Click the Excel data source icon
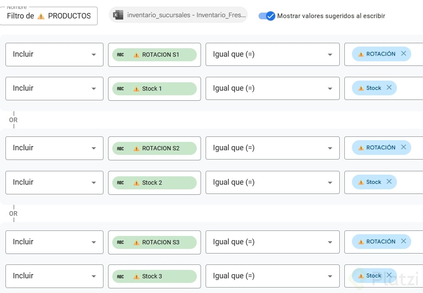 click(x=118, y=15)
